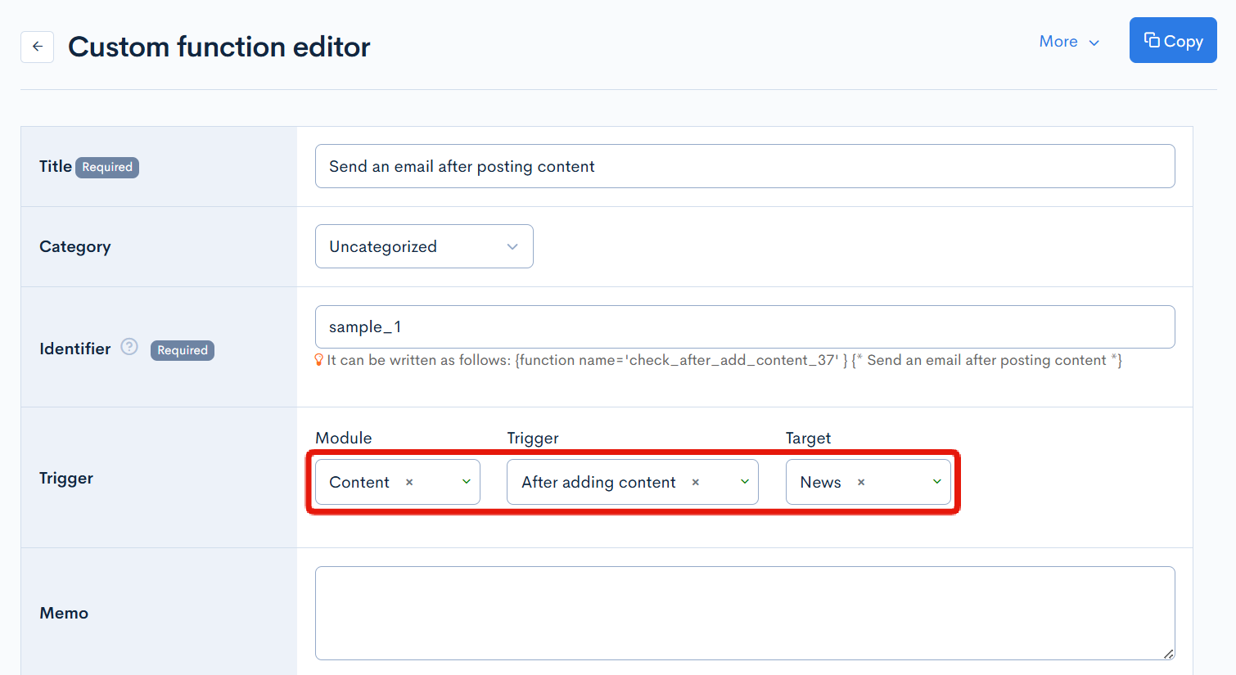This screenshot has height=675, width=1236.
Task: Clear the News target selection
Action: (x=861, y=483)
